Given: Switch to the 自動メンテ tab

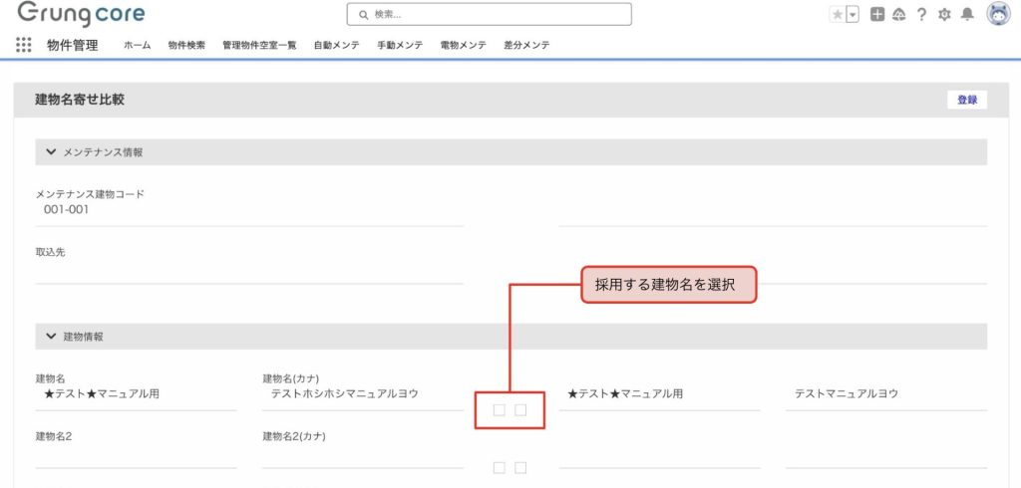Looking at the screenshot, I should pos(336,46).
